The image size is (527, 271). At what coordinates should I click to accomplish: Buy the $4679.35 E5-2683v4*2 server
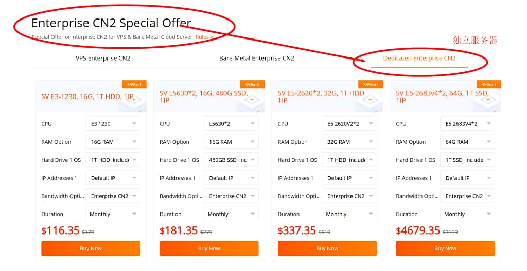(445, 248)
